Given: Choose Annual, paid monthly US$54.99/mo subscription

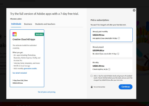Looking at the screenshot, I should (112, 35).
